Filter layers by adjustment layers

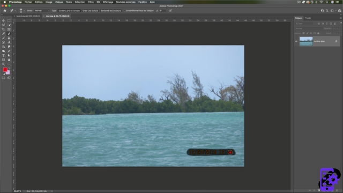pos(323,24)
